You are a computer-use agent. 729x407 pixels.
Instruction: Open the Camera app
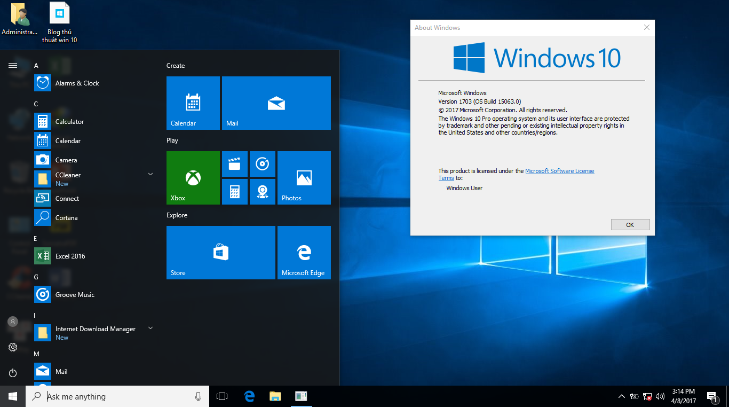coord(67,160)
